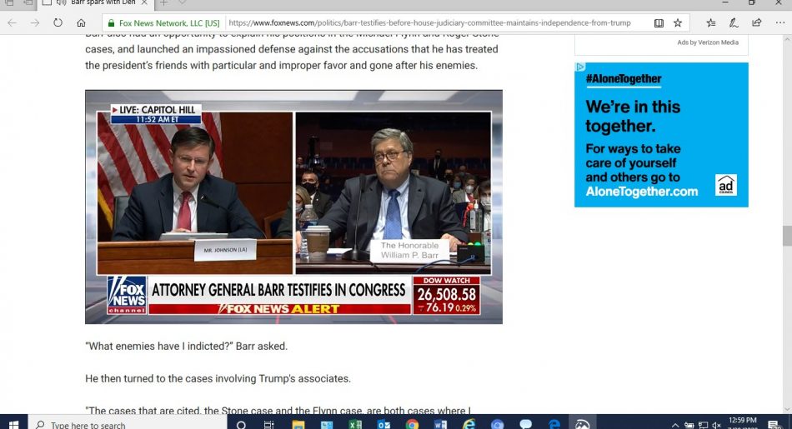Open Google Chrome from taskbar

click(x=412, y=425)
